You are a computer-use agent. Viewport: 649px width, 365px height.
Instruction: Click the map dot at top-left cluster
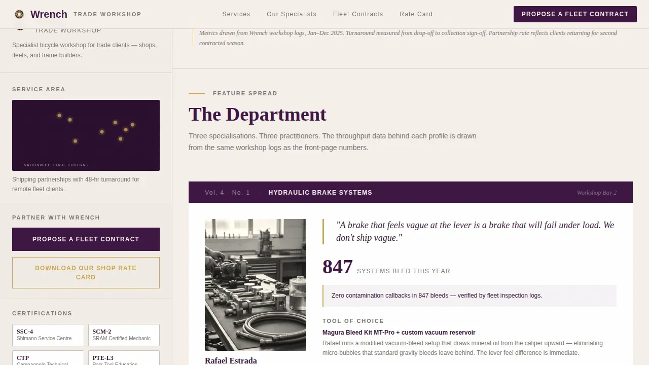(x=59, y=116)
